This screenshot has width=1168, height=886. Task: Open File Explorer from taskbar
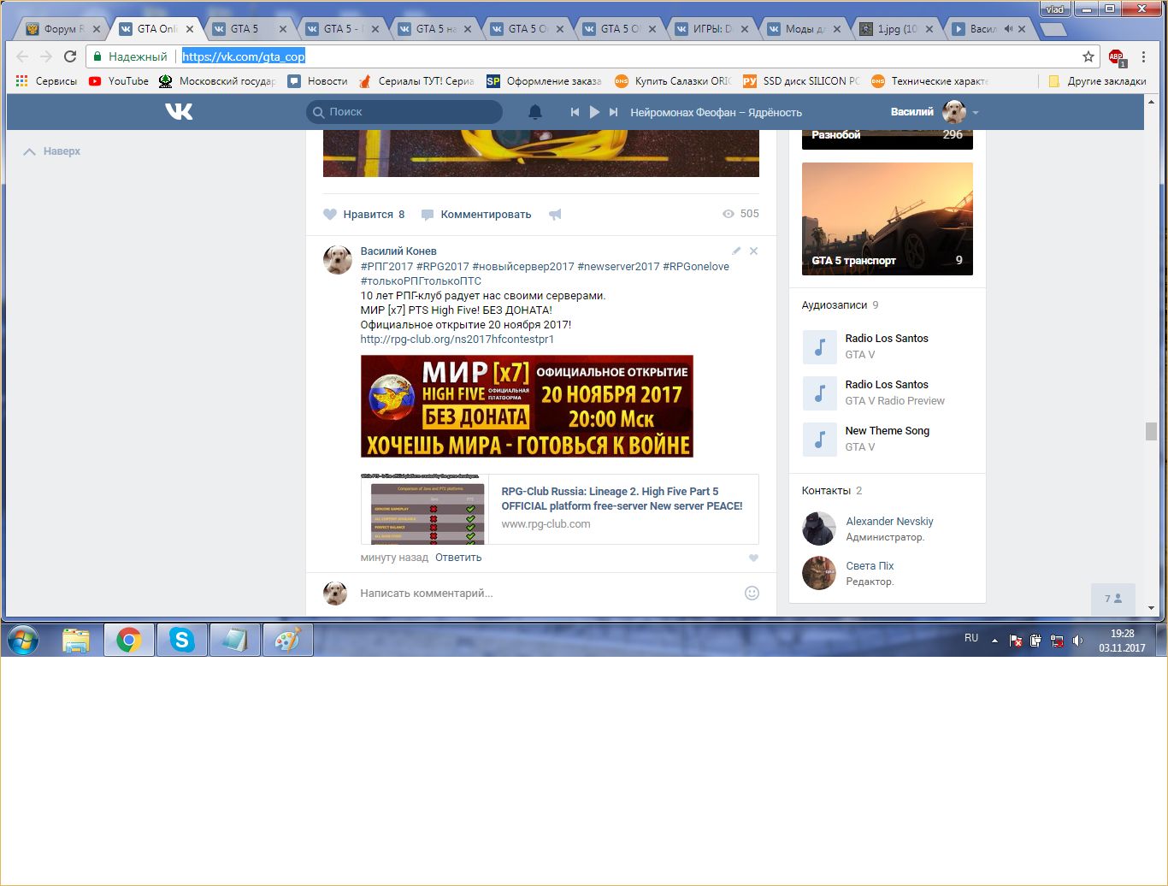76,640
